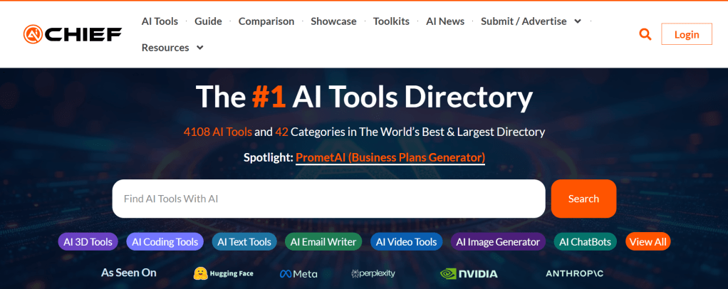
Task: Click the Meta logo
Action: (x=298, y=273)
